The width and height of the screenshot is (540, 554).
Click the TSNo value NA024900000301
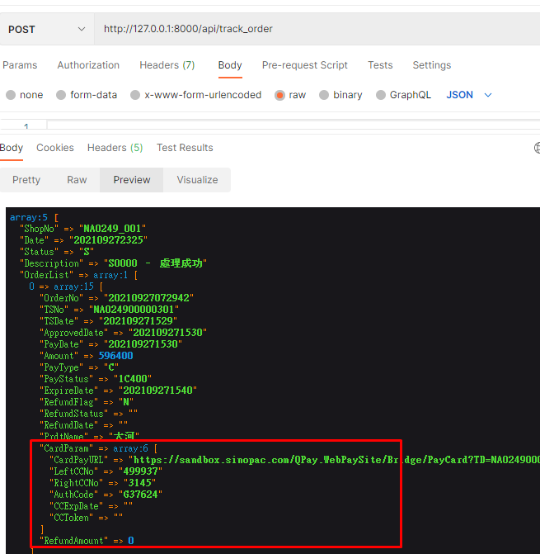point(134,310)
